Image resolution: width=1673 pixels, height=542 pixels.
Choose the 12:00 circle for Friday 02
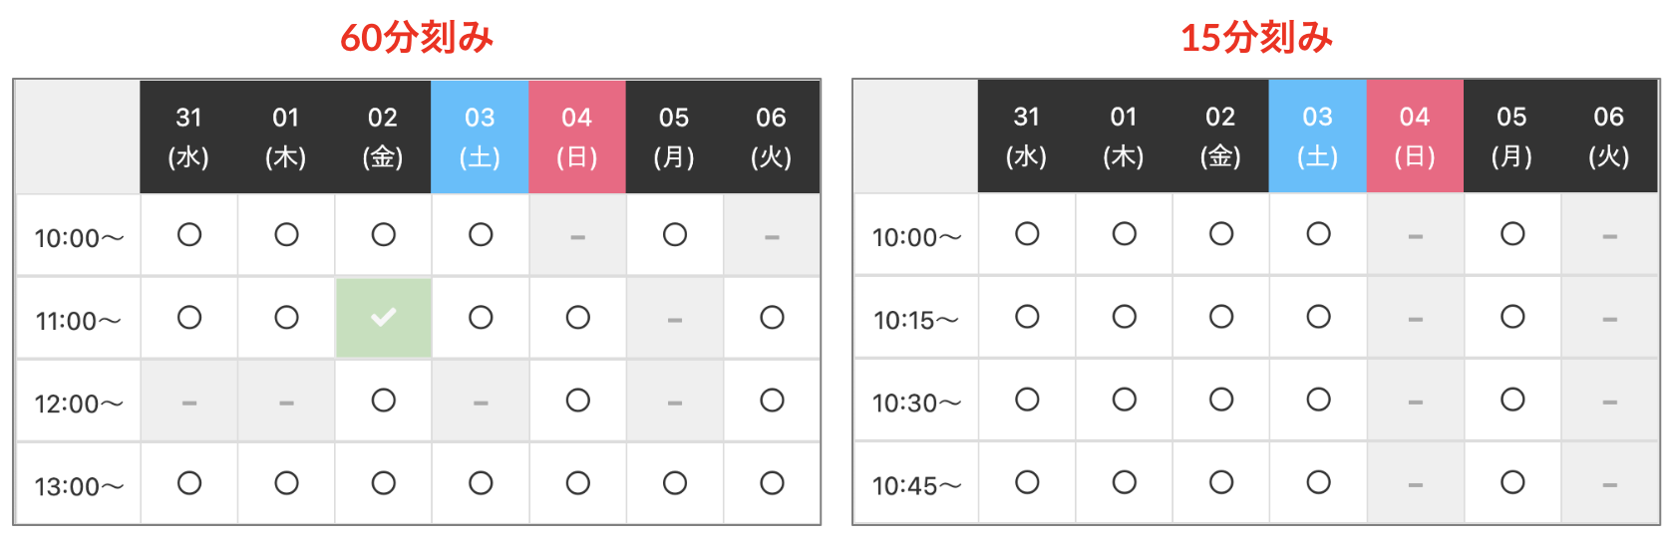pyautogui.click(x=383, y=401)
